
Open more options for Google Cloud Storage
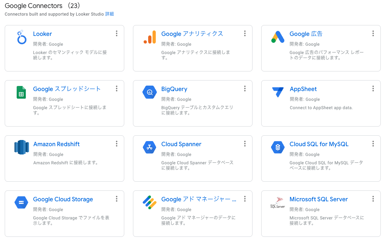tap(117, 199)
